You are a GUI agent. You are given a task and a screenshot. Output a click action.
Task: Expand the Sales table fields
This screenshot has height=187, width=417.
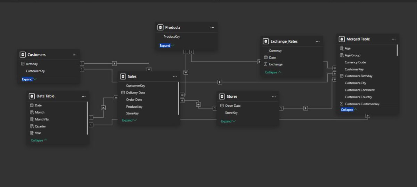coord(129,120)
